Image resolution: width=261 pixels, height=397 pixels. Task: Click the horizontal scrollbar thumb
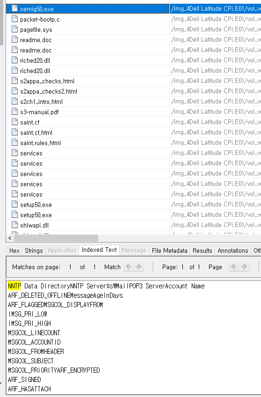(x=56, y=238)
